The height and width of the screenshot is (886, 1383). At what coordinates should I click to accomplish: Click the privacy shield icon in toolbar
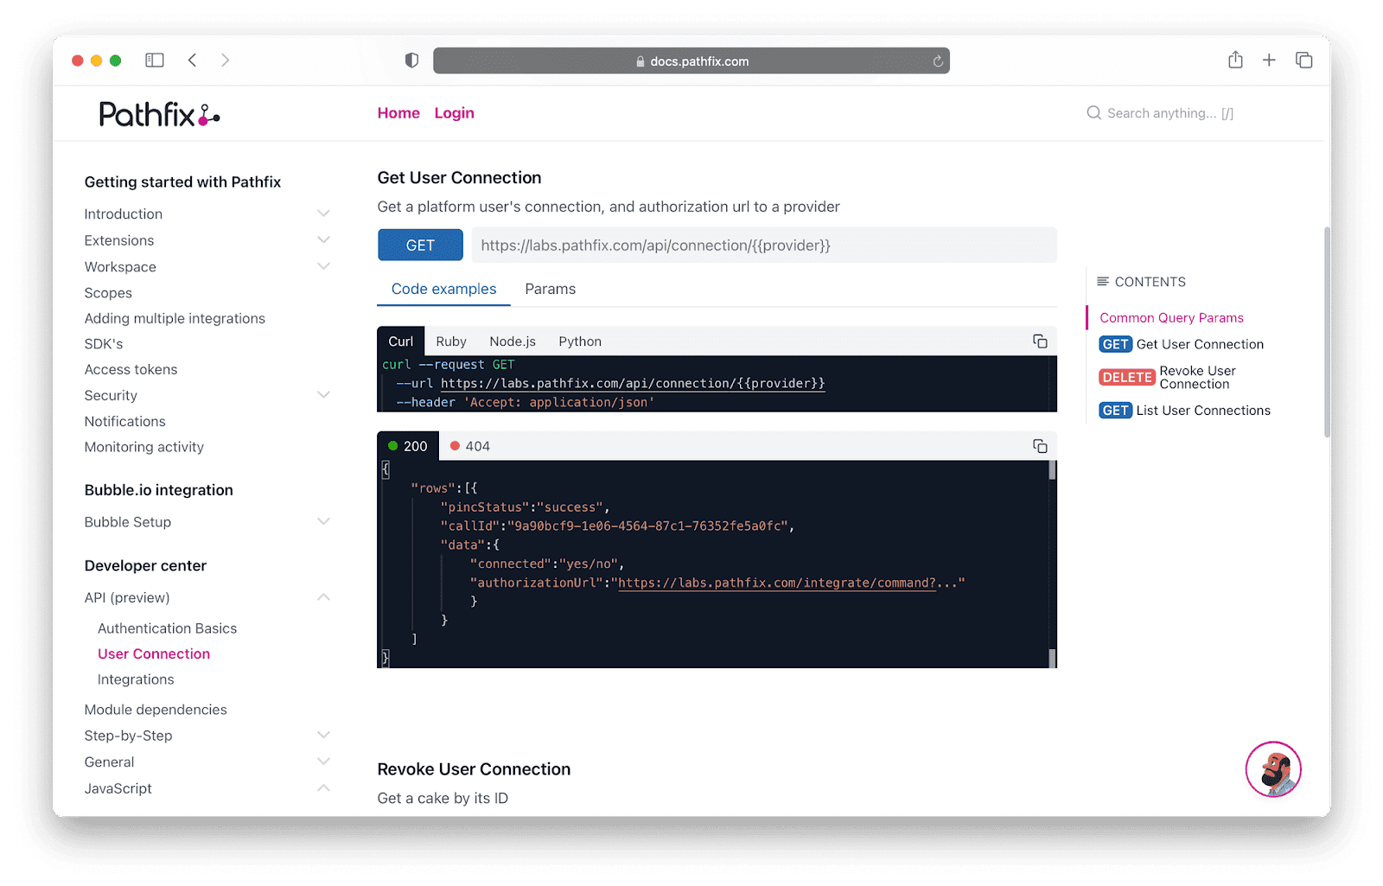coord(411,60)
